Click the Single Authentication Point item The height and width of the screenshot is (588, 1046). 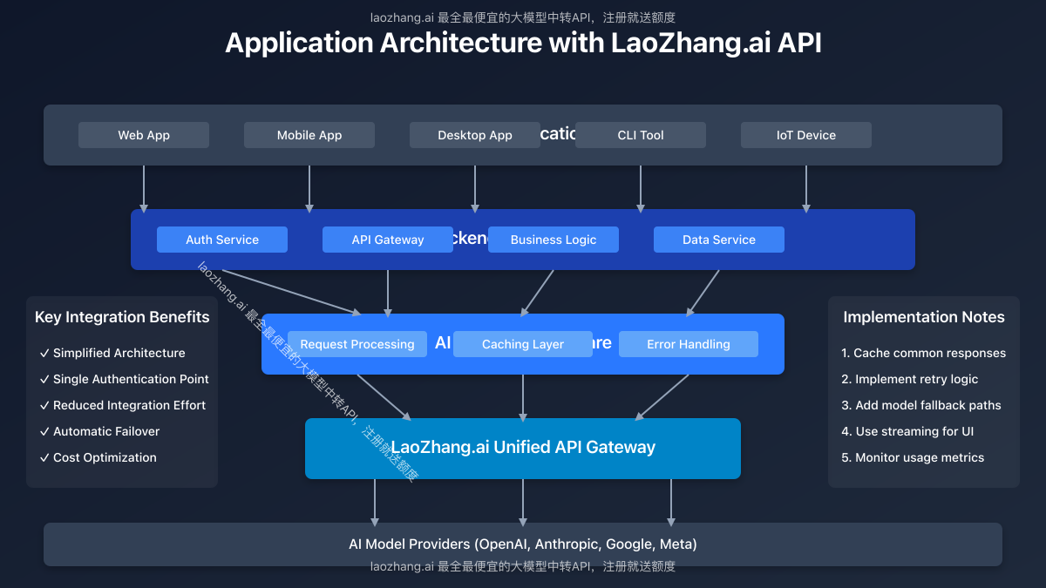pyautogui.click(x=124, y=379)
